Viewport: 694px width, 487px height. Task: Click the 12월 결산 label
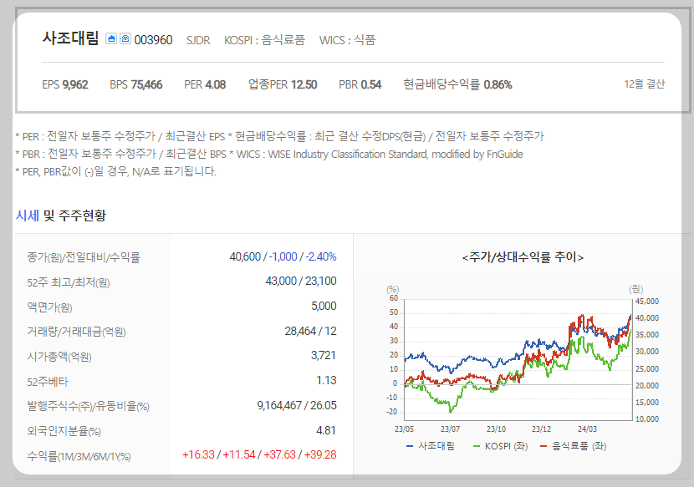(x=645, y=84)
